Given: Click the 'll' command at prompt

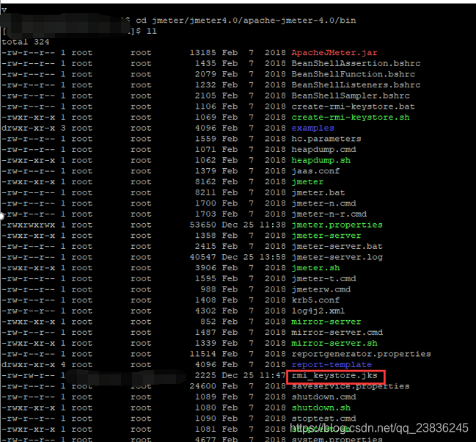Looking at the screenshot, I should (x=152, y=32).
